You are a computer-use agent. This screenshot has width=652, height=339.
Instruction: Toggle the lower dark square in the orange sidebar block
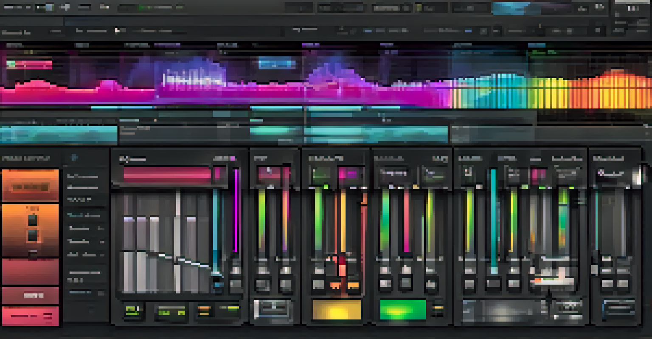(33, 237)
